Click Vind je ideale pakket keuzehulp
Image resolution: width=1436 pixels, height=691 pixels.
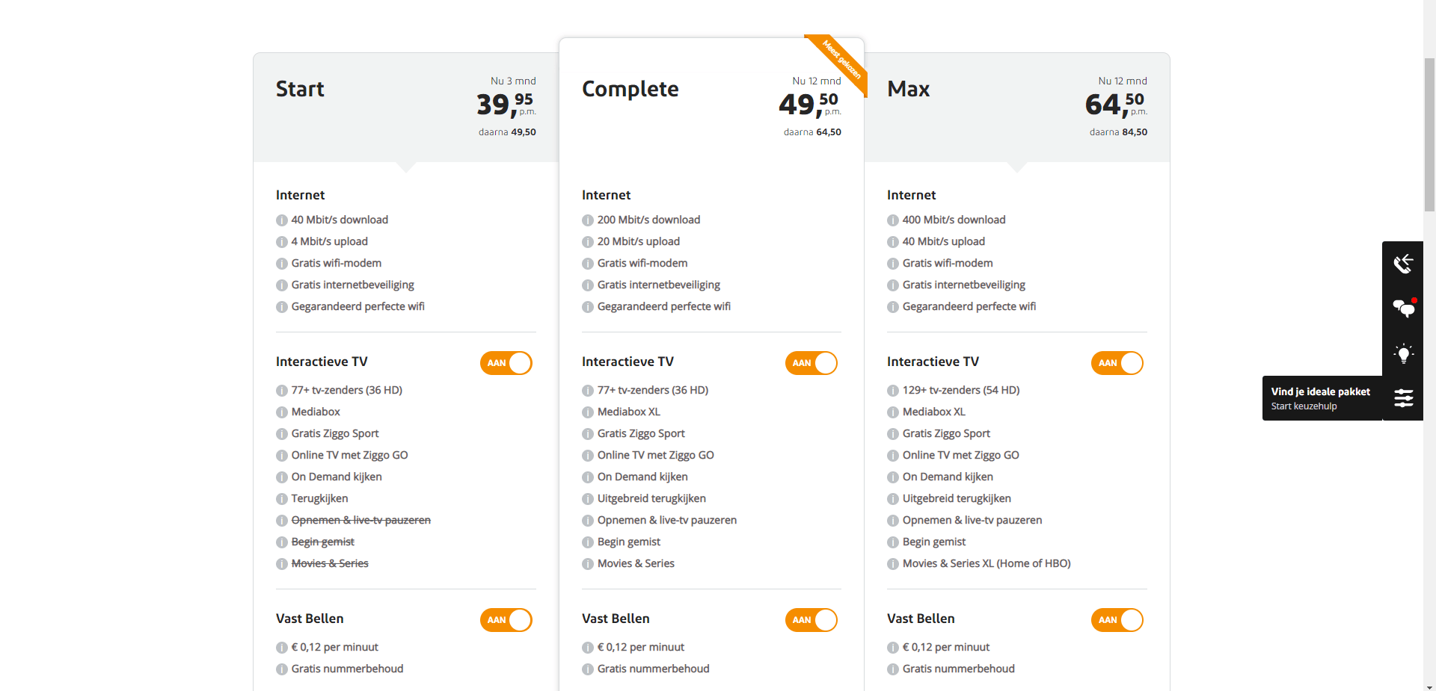(x=1322, y=398)
